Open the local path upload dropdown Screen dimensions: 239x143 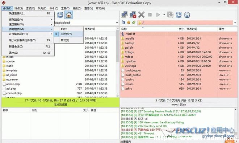click(x=117, y=23)
